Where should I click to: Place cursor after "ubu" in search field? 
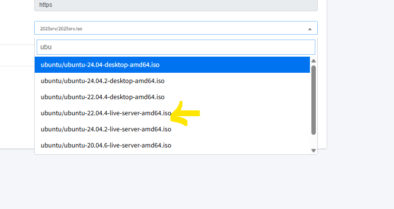52,47
